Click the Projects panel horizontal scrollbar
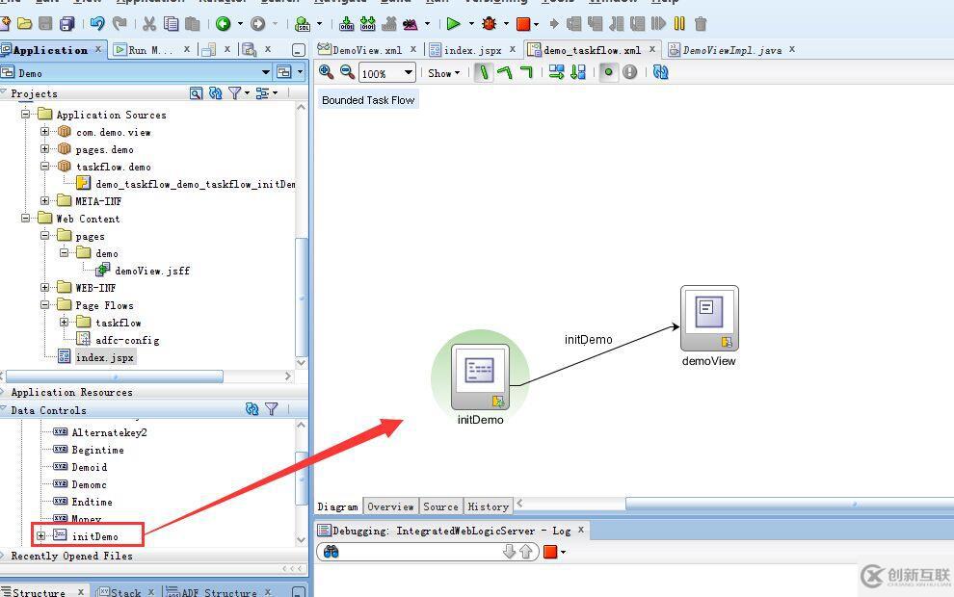Image resolution: width=954 pixels, height=597 pixels. tap(114, 376)
